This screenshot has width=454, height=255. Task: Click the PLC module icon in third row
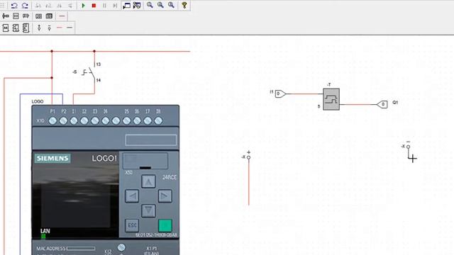tap(16, 28)
